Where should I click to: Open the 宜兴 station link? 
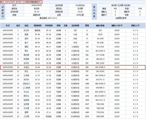click(26, 43)
